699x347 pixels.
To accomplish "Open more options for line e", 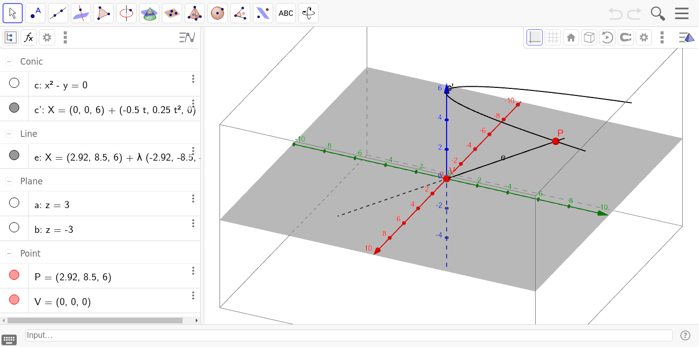I will tap(193, 151).
